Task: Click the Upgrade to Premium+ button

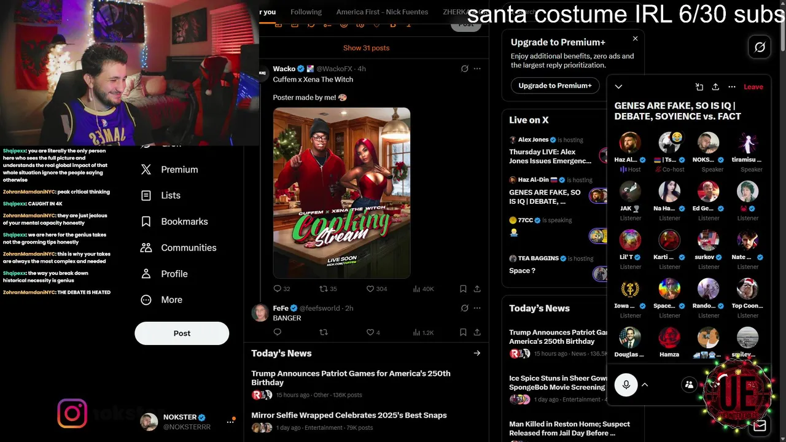Action: pyautogui.click(x=555, y=85)
